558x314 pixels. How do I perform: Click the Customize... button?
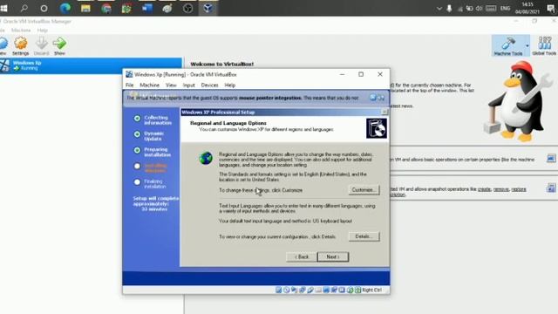pyautogui.click(x=364, y=190)
